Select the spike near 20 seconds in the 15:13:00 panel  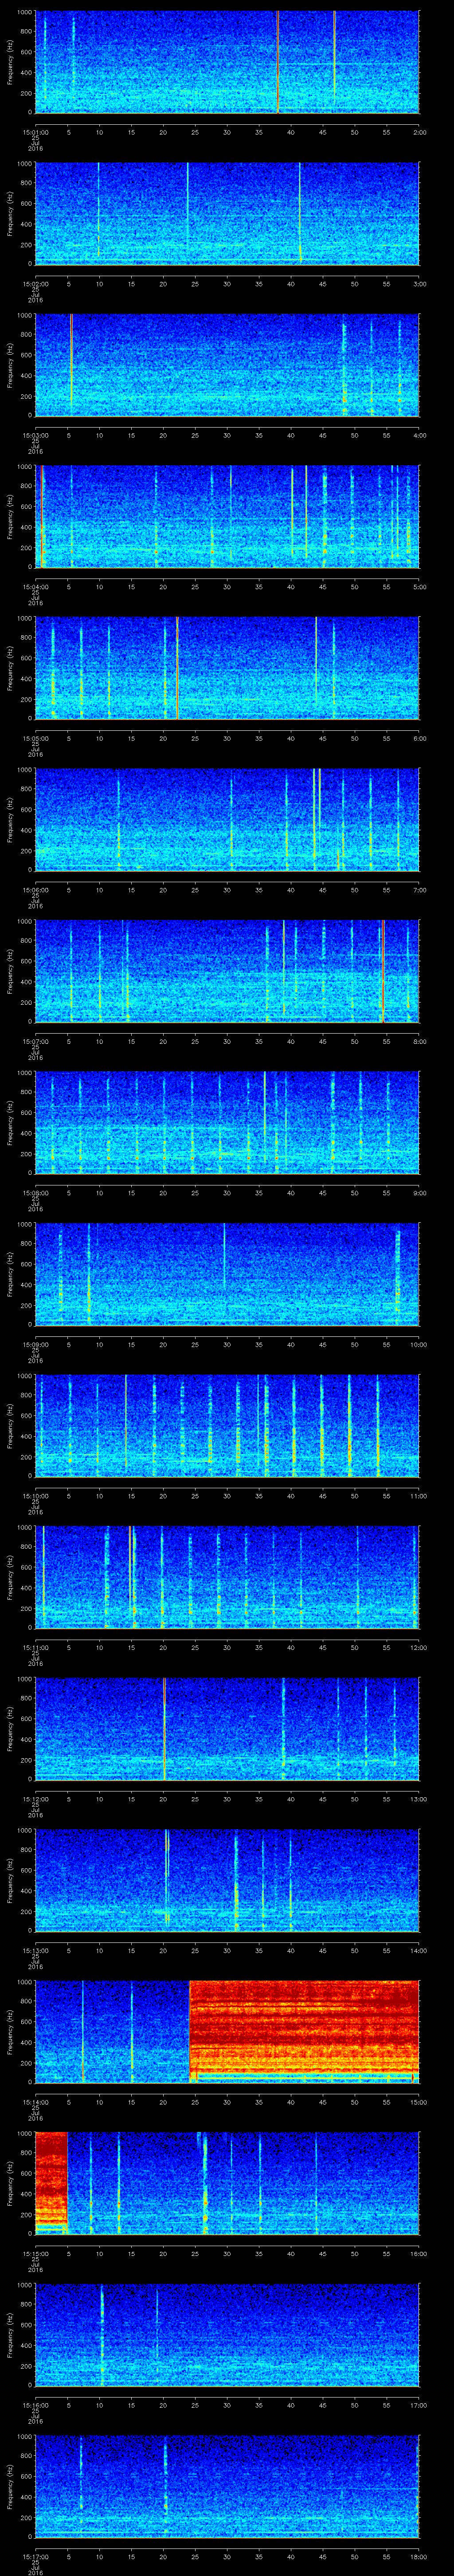(x=167, y=1878)
